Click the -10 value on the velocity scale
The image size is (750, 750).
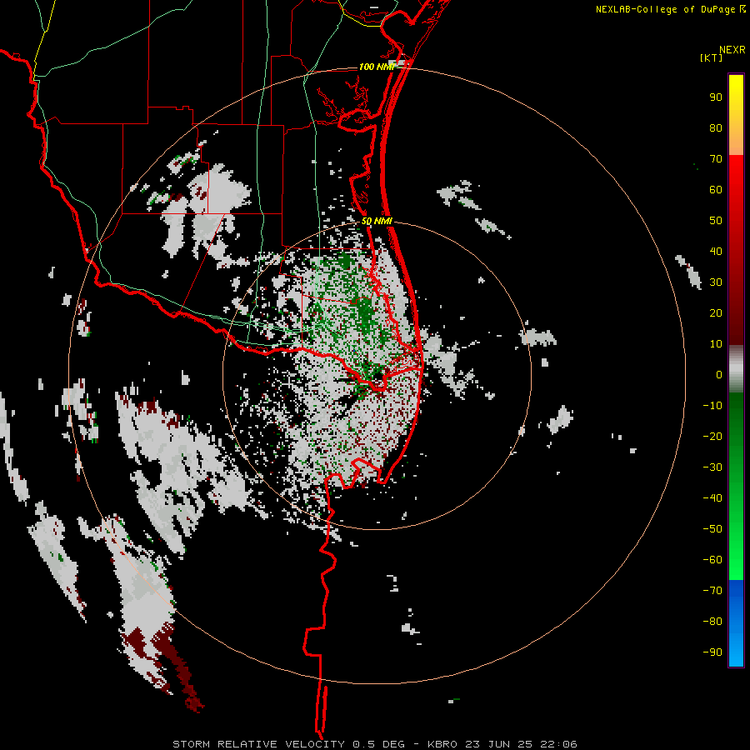click(712, 406)
